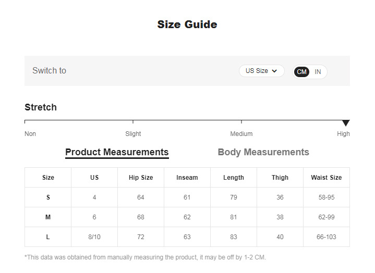Screen dimensions: 375x273
Task: Select the size S row label
Action: (48, 197)
